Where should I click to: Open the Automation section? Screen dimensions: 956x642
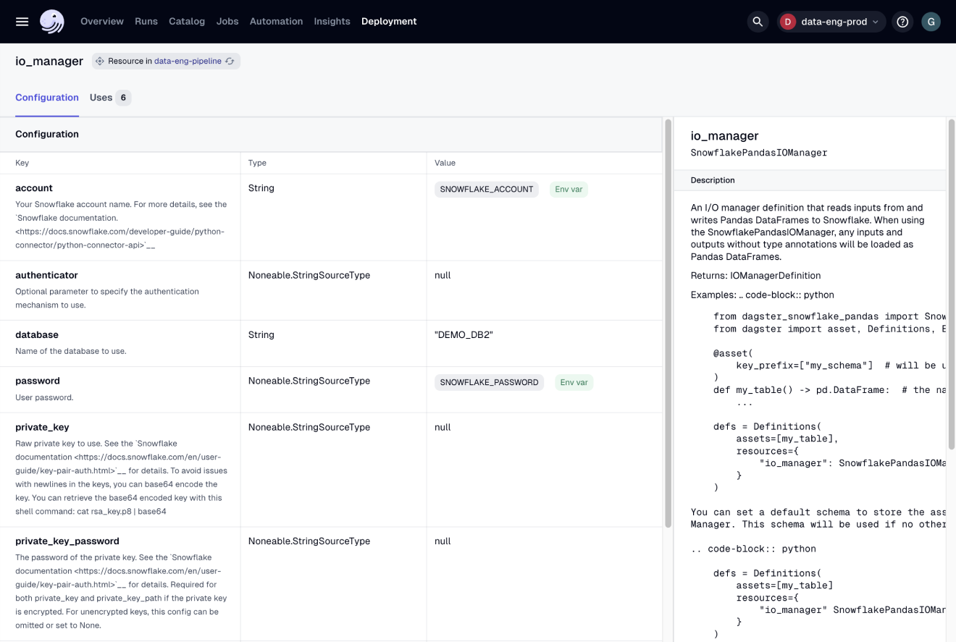point(276,21)
